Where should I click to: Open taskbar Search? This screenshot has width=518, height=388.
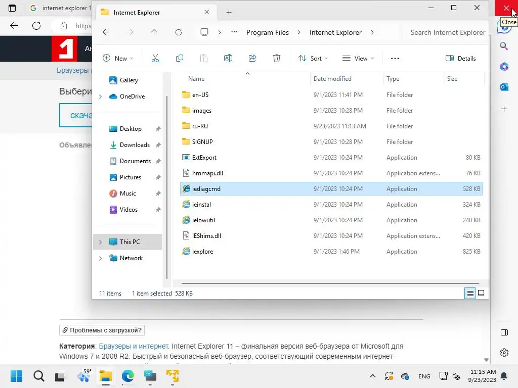tap(38, 376)
